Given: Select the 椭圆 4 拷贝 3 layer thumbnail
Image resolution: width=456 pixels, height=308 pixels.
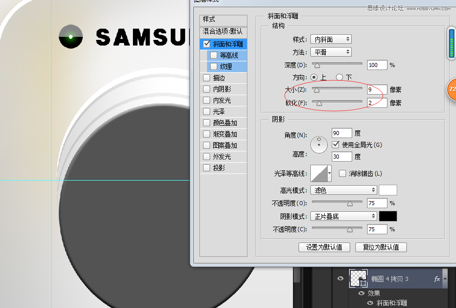Looking at the screenshot, I should [x=358, y=278].
